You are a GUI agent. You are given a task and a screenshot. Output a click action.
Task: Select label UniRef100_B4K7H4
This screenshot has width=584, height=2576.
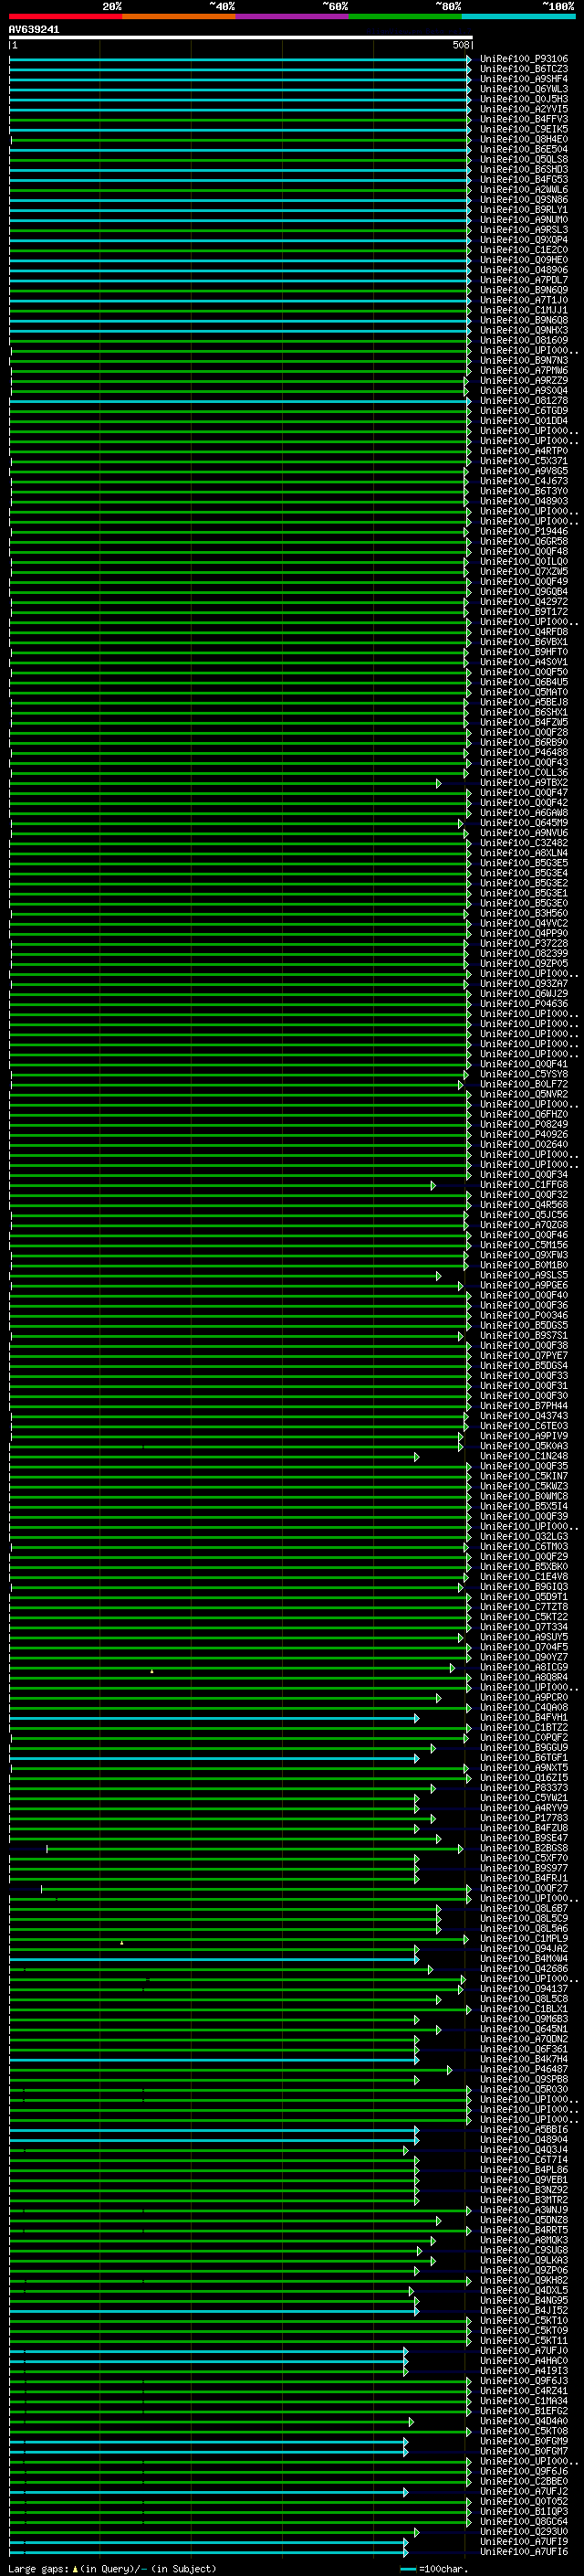[x=524, y=2059]
